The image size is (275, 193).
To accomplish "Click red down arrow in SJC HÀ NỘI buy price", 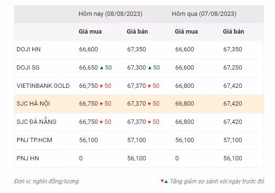I will (x=101, y=104).
